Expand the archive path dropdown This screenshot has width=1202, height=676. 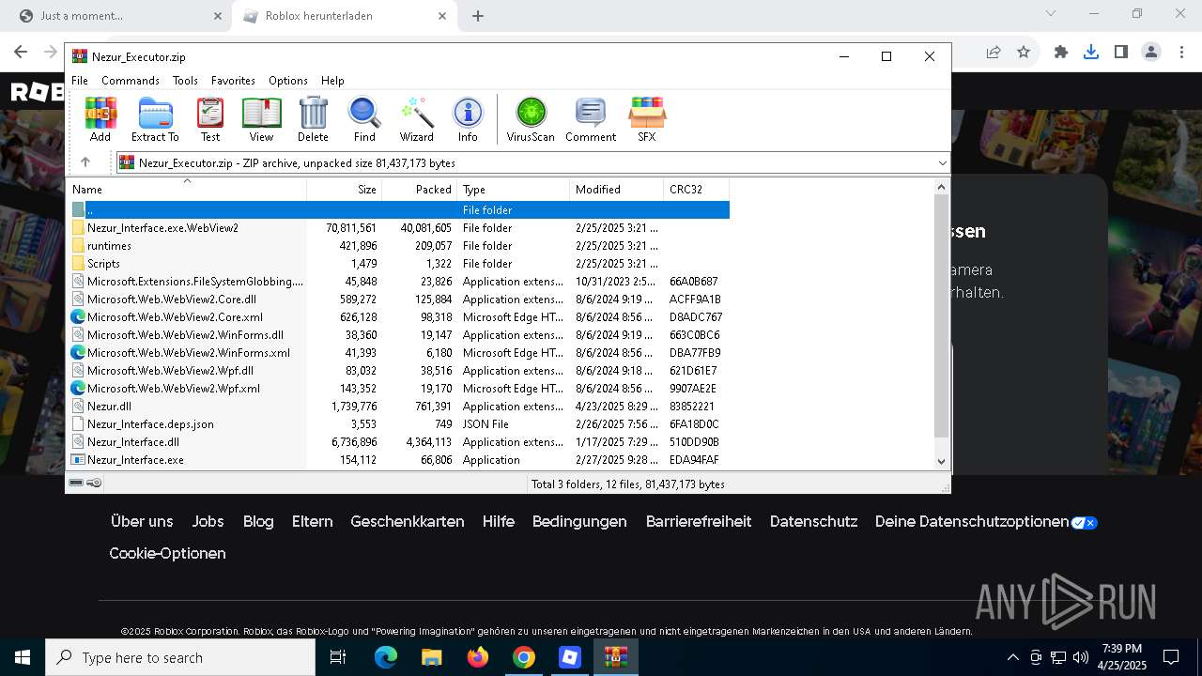(x=943, y=163)
